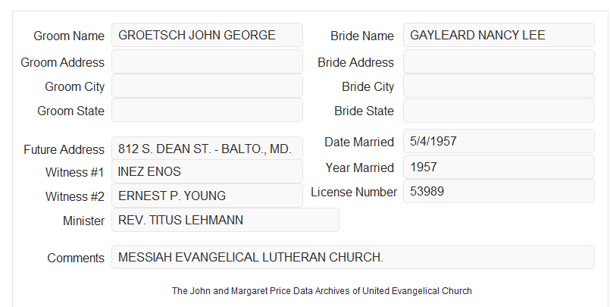Click the Bride City field

click(499, 86)
